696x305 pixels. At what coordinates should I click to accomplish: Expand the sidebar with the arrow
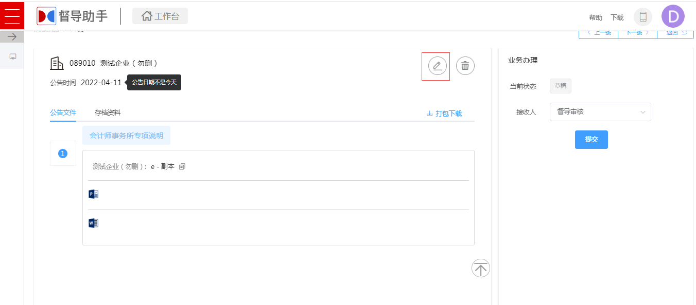pos(12,37)
